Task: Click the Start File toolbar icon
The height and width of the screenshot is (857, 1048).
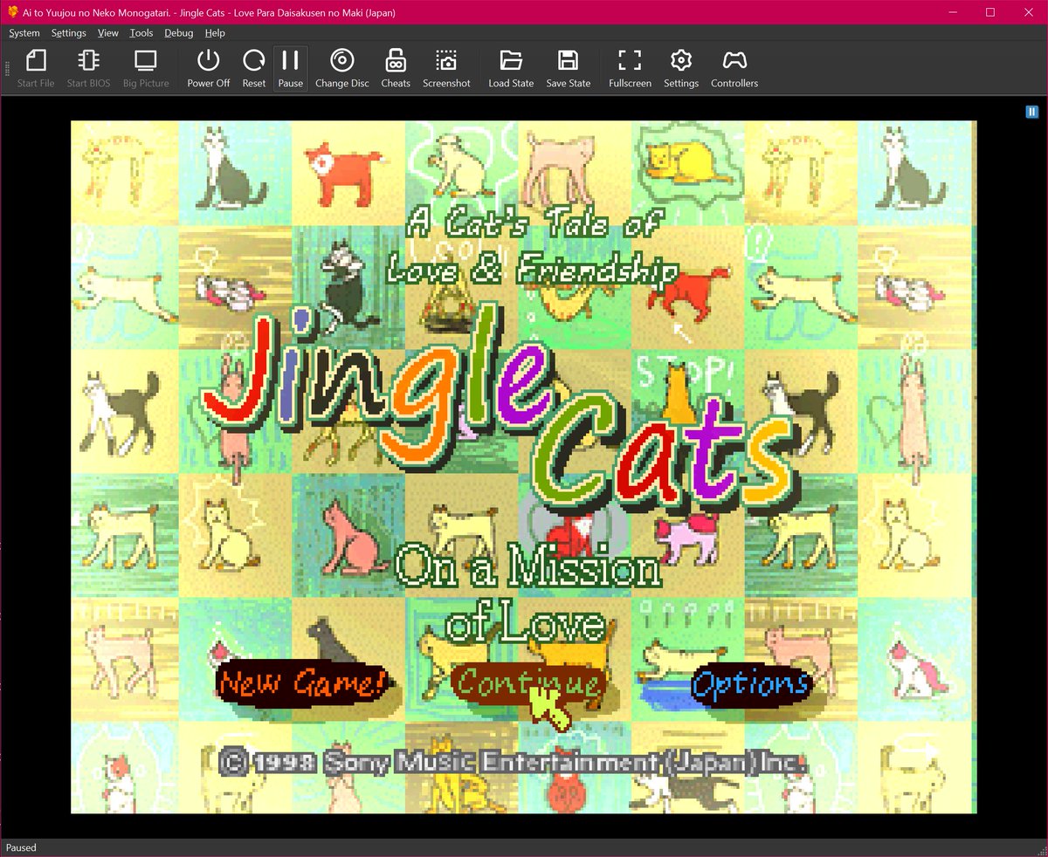Action: pyautogui.click(x=36, y=69)
